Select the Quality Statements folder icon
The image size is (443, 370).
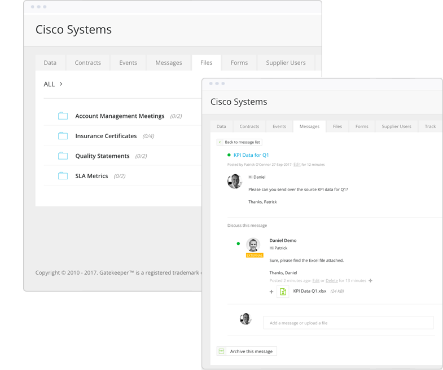[63, 156]
